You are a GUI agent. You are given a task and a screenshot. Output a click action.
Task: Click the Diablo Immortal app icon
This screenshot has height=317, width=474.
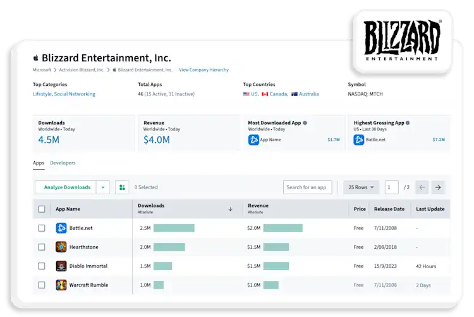point(61,266)
